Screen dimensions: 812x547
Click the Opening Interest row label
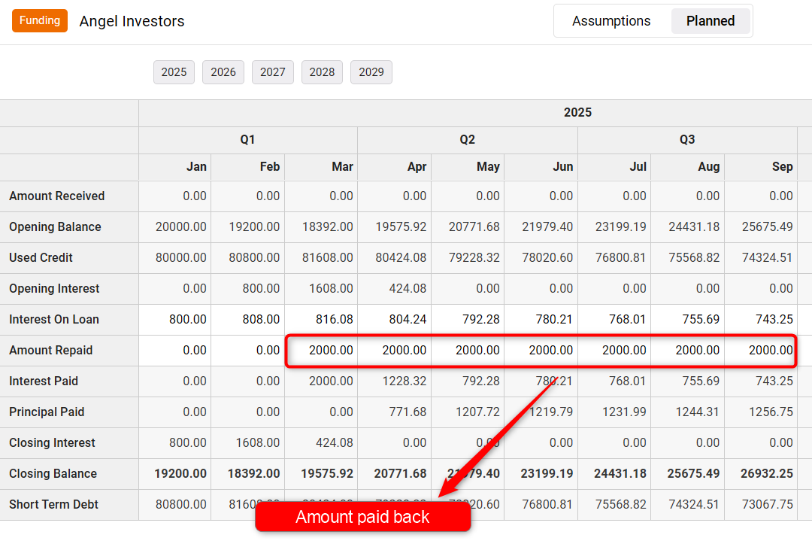pyautogui.click(x=54, y=289)
